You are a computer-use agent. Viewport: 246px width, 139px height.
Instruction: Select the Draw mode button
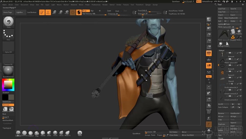point(48,12)
